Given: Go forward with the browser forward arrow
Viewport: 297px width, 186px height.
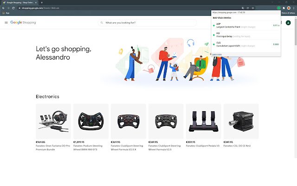Looking at the screenshot, I should point(8,8).
